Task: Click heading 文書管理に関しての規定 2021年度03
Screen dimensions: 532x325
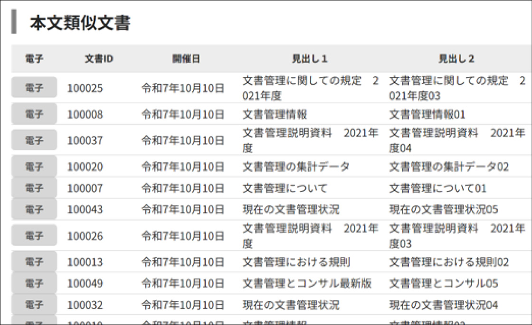Action: (457, 88)
